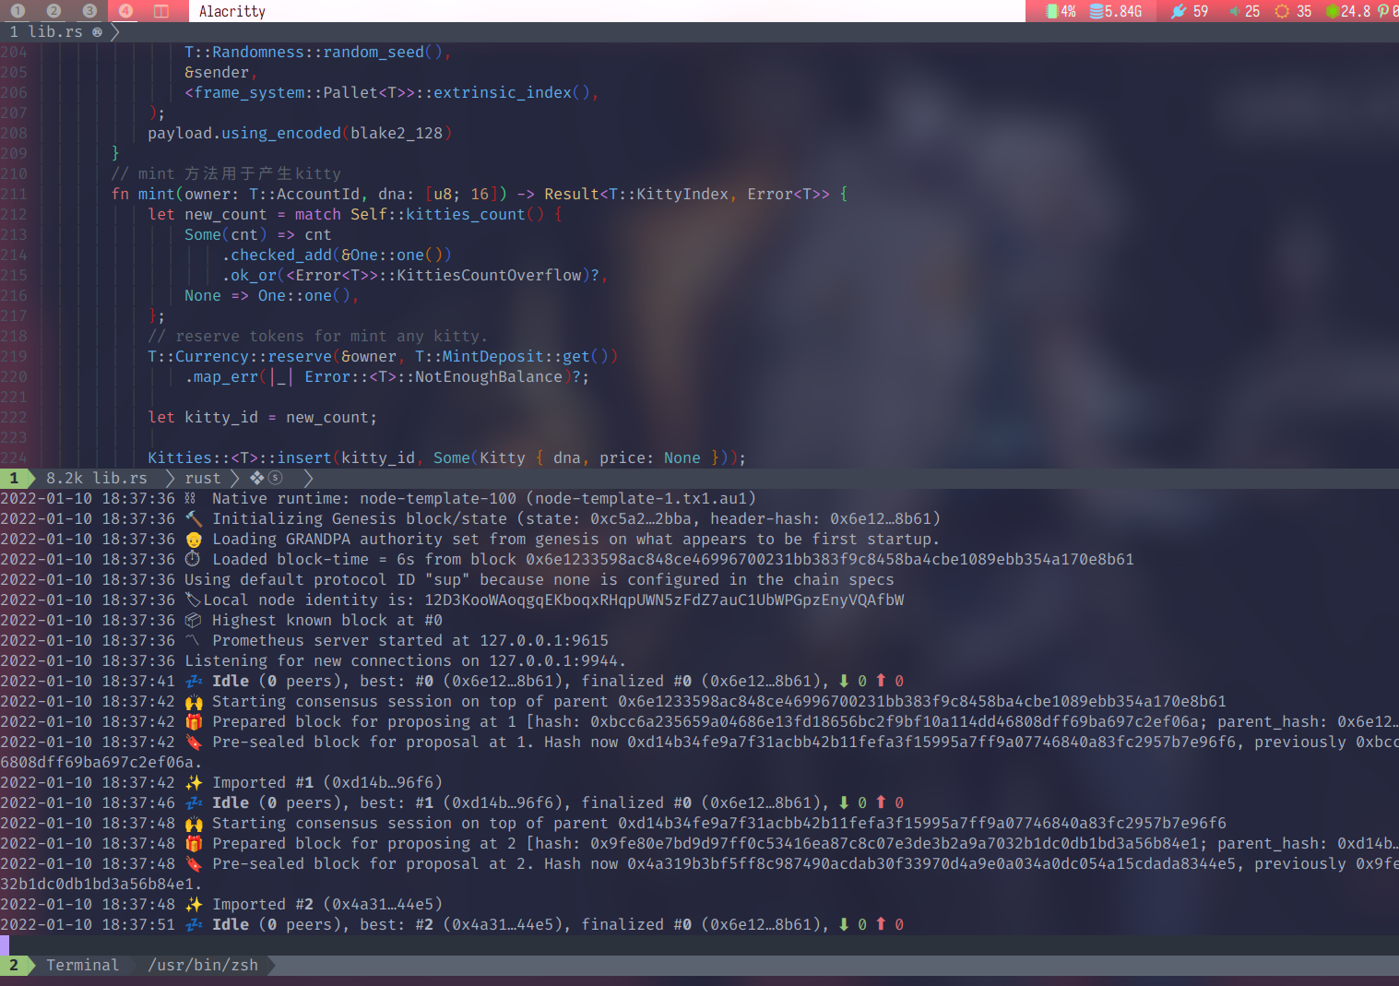Click the speaker volume icon

(1234, 11)
